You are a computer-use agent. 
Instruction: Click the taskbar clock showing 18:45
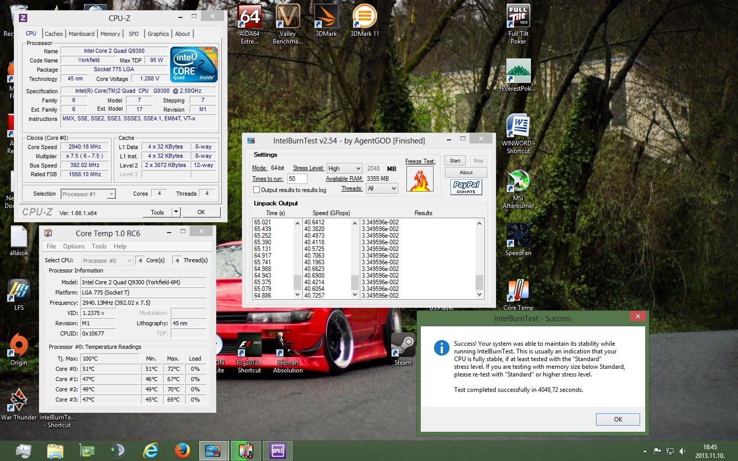pos(710,451)
